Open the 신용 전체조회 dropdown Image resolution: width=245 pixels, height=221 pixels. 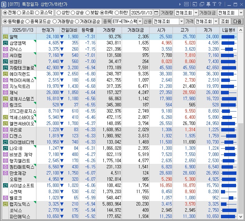(181, 21)
